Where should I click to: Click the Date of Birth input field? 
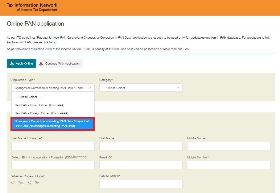pos(53,165)
